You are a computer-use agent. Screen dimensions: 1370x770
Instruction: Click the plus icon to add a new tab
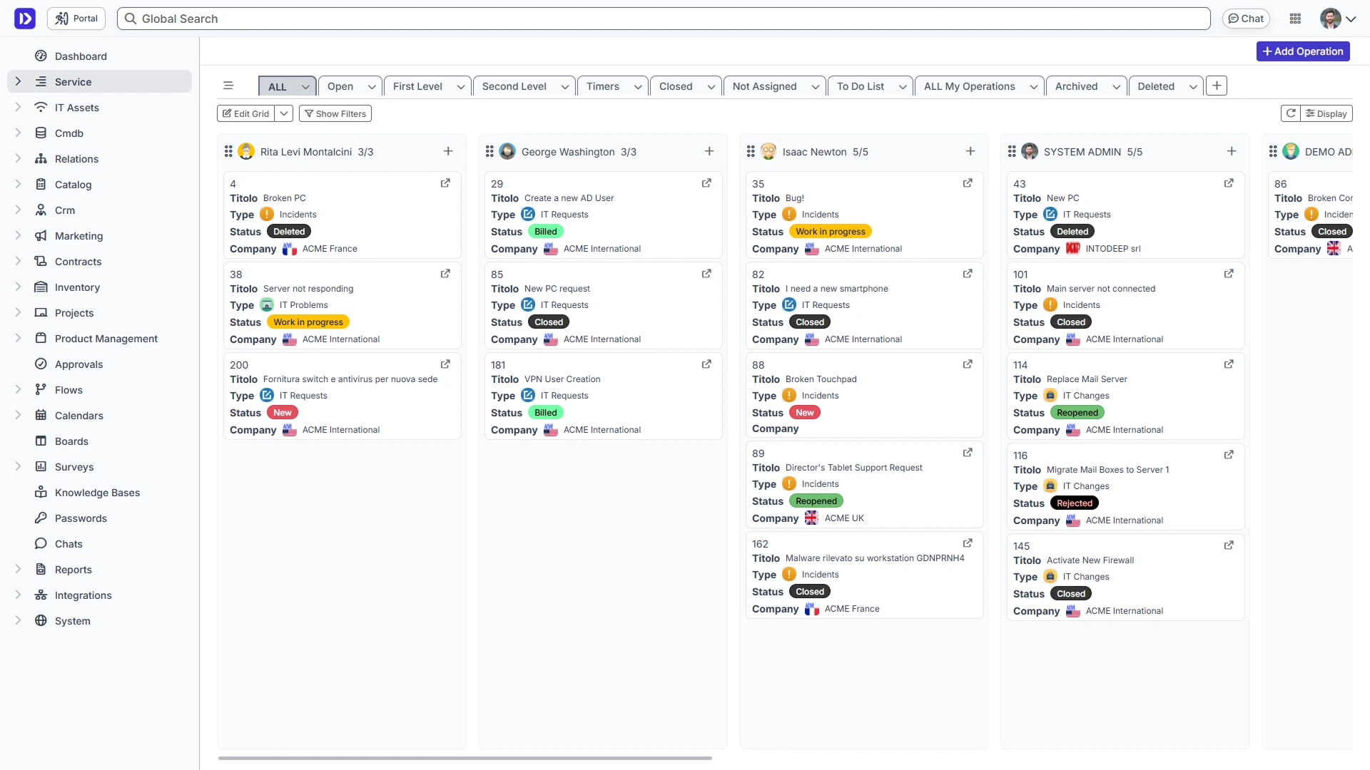click(1217, 86)
